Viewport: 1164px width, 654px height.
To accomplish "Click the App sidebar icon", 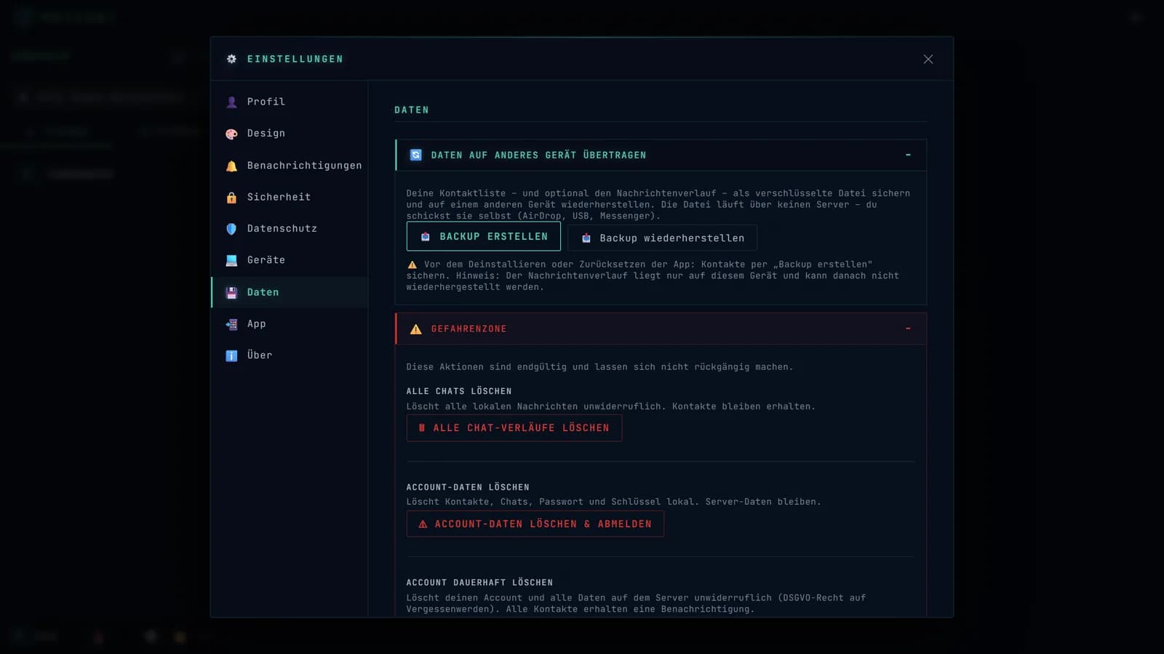I will pyautogui.click(x=231, y=324).
